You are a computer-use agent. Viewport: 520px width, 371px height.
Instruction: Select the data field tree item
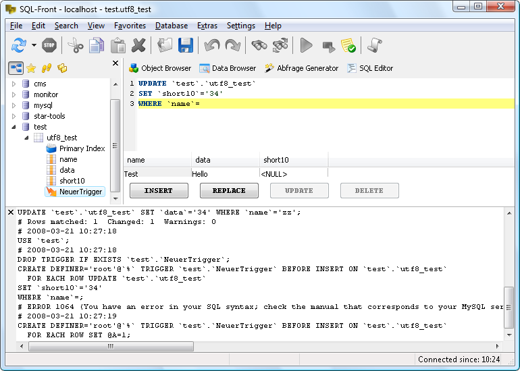tap(67, 170)
